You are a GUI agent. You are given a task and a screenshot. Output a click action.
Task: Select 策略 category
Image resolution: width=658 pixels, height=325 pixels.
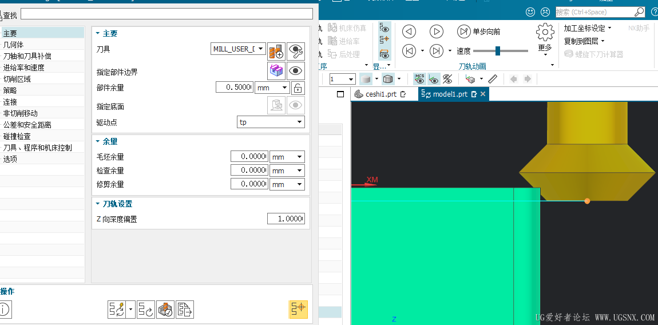point(42,90)
